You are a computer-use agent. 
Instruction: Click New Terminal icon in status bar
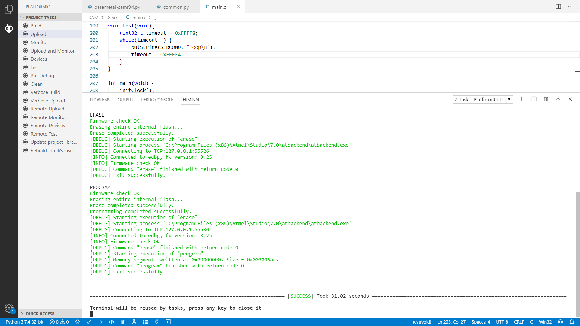(x=168, y=322)
